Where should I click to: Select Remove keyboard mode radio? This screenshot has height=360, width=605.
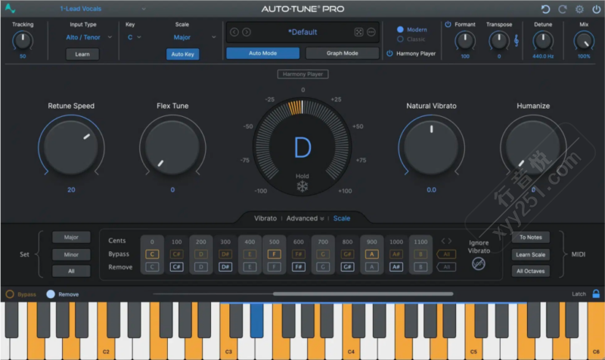[x=51, y=294]
